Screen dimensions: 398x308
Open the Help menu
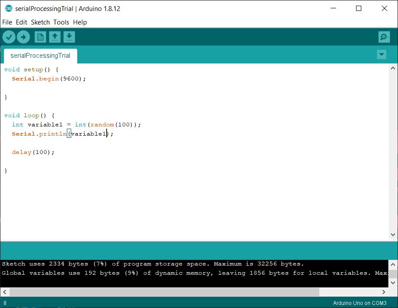point(80,22)
